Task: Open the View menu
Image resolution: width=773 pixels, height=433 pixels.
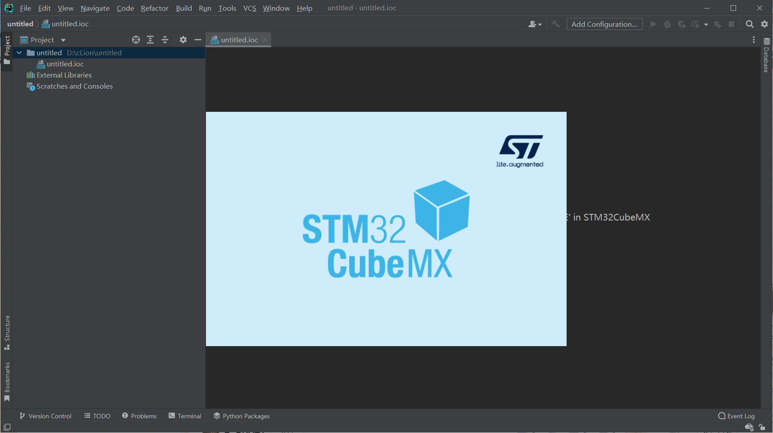Action: click(x=66, y=8)
